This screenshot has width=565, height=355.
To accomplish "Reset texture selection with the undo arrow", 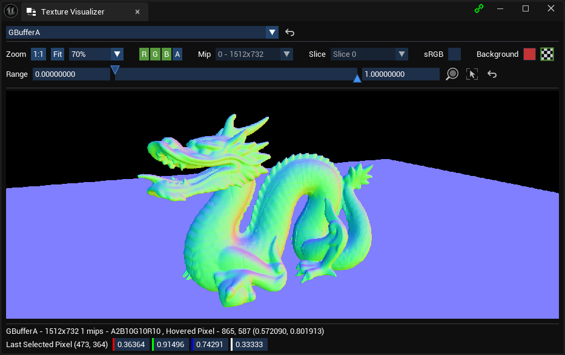I will (289, 33).
